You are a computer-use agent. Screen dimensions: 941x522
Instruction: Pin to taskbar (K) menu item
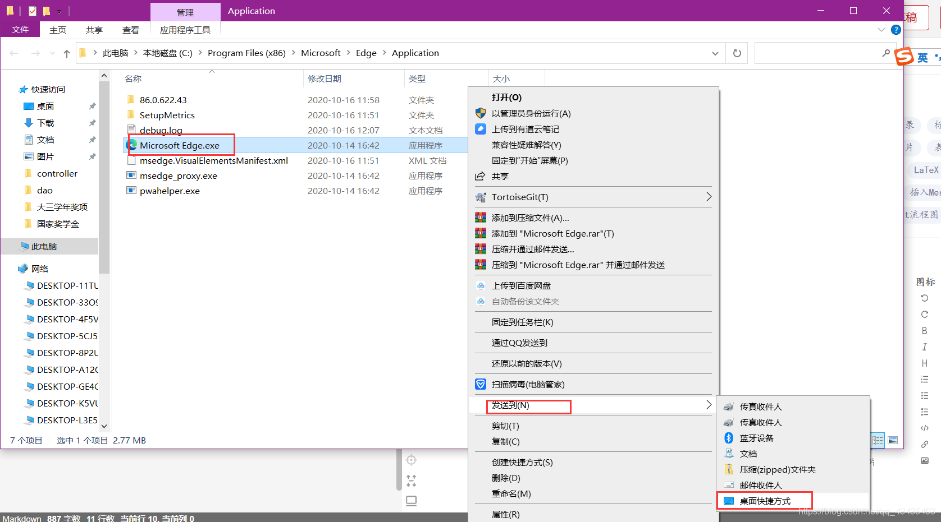coord(593,322)
